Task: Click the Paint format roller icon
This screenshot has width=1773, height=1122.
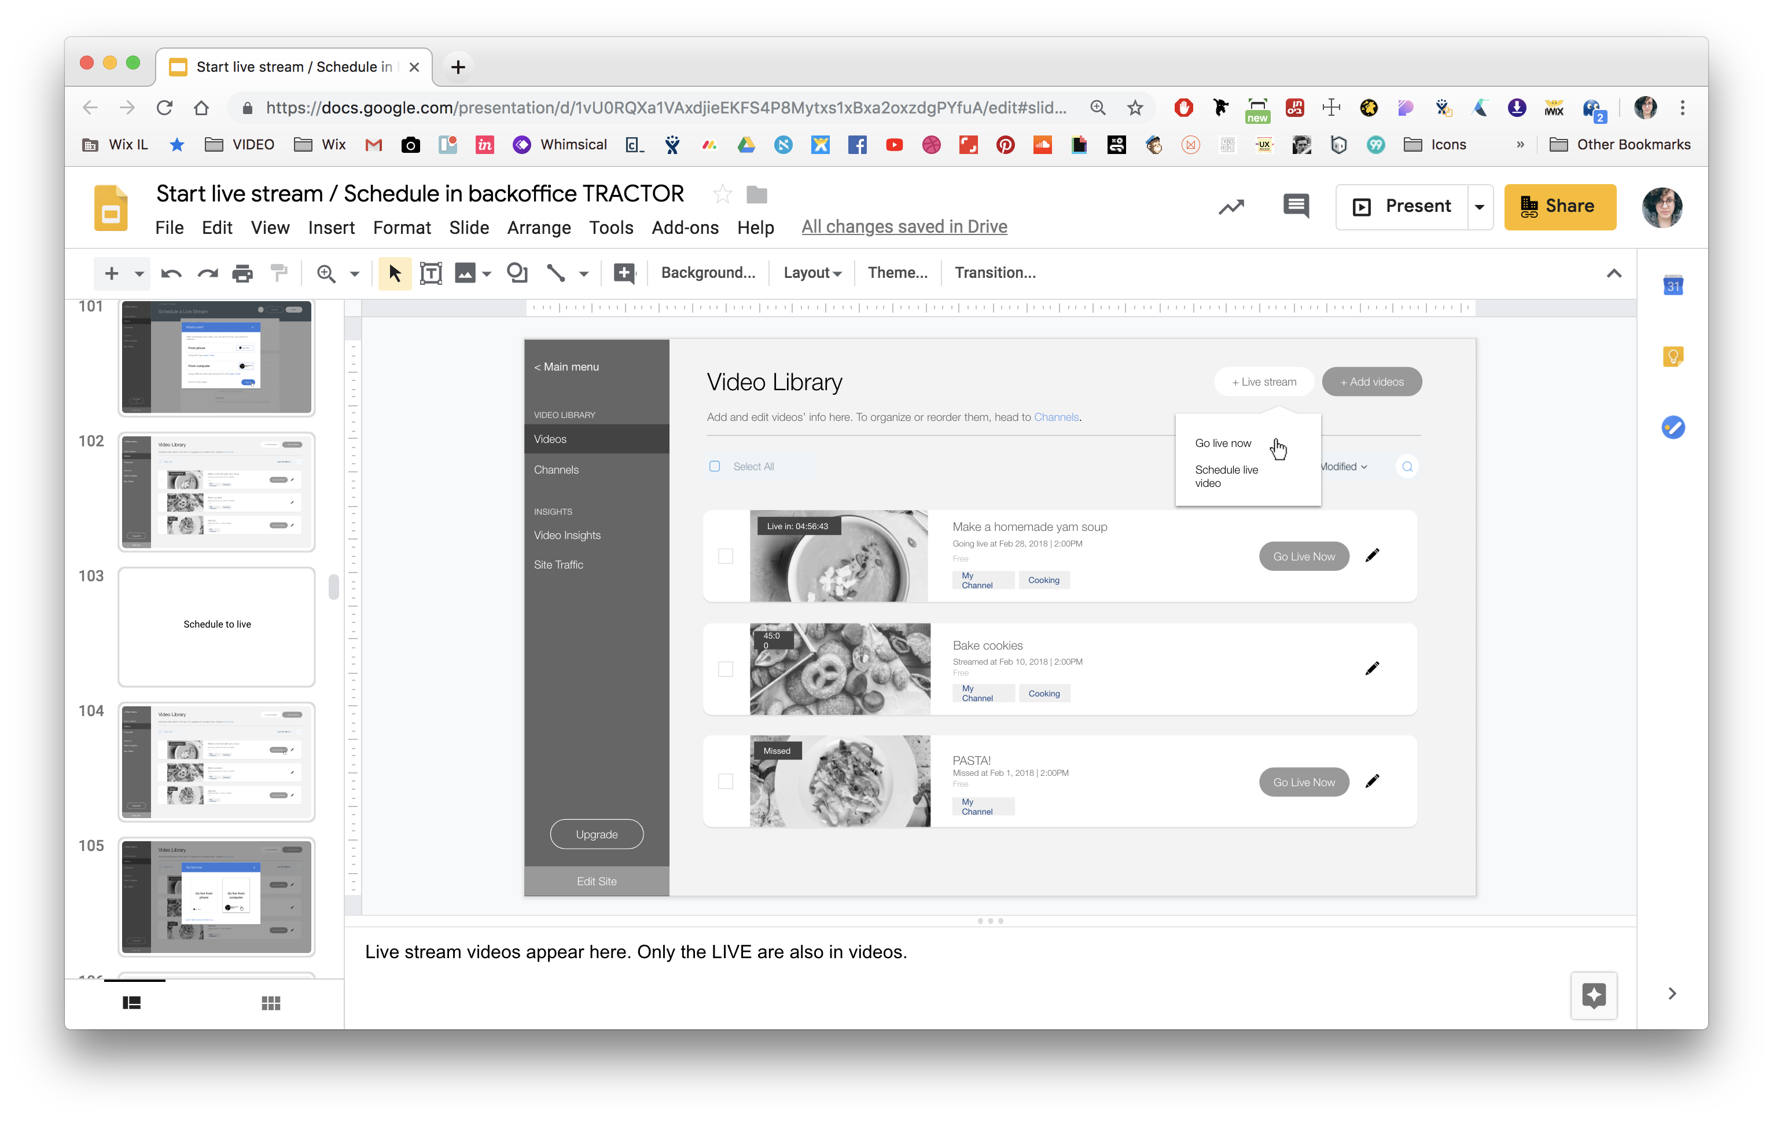Action: [x=279, y=273]
